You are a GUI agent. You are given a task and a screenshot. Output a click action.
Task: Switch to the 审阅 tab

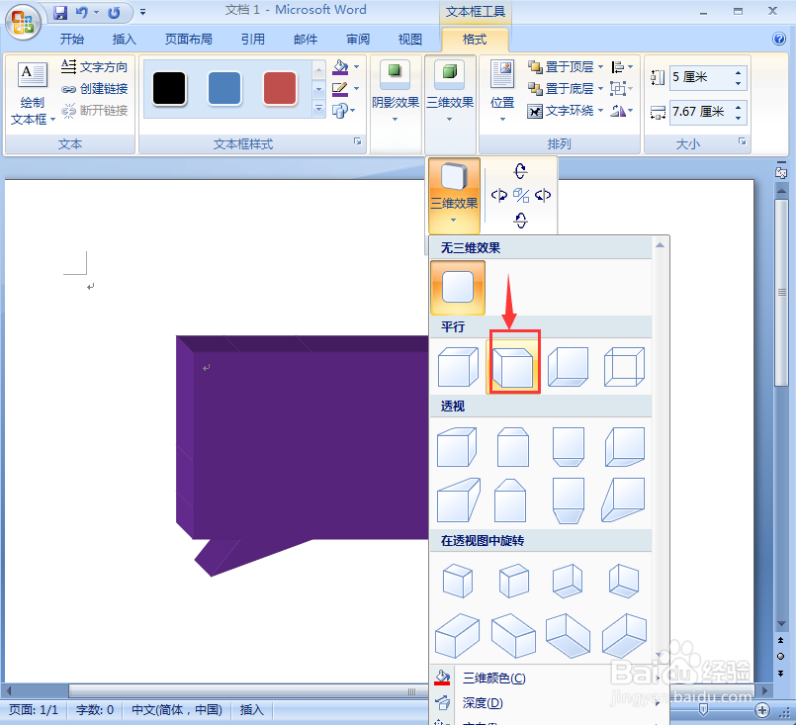[x=358, y=40]
